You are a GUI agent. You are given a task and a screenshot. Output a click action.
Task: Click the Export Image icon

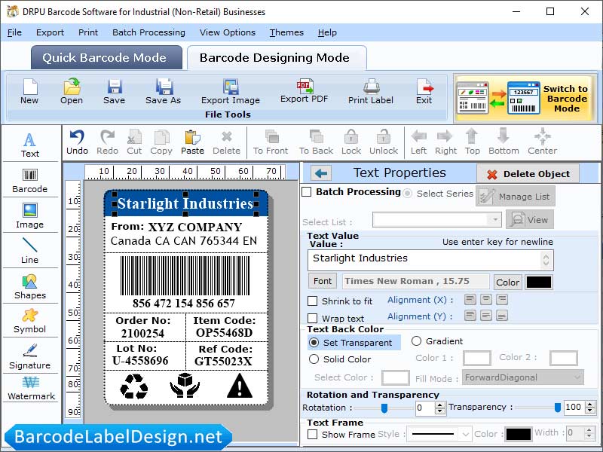click(231, 87)
